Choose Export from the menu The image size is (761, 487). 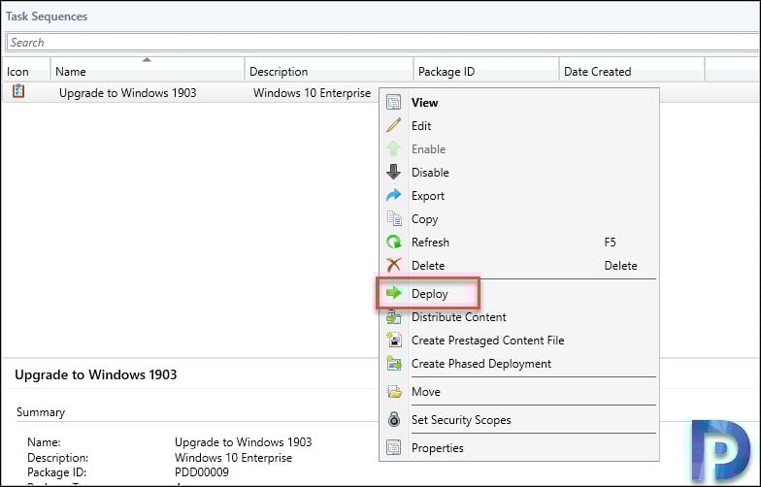coord(518,196)
